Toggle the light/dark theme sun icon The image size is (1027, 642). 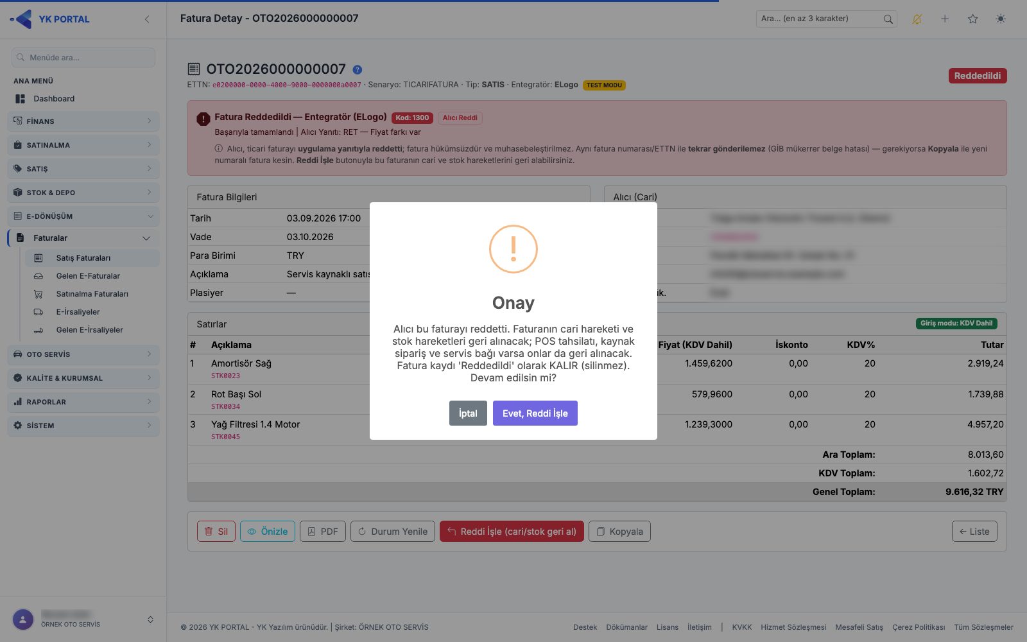pos(1001,19)
